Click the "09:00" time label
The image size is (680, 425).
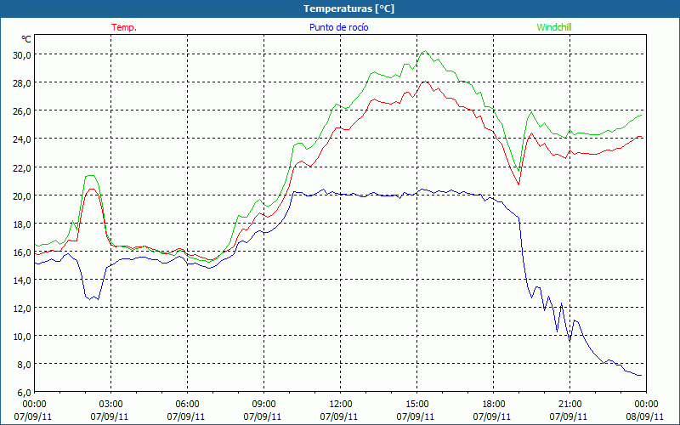[x=263, y=405]
